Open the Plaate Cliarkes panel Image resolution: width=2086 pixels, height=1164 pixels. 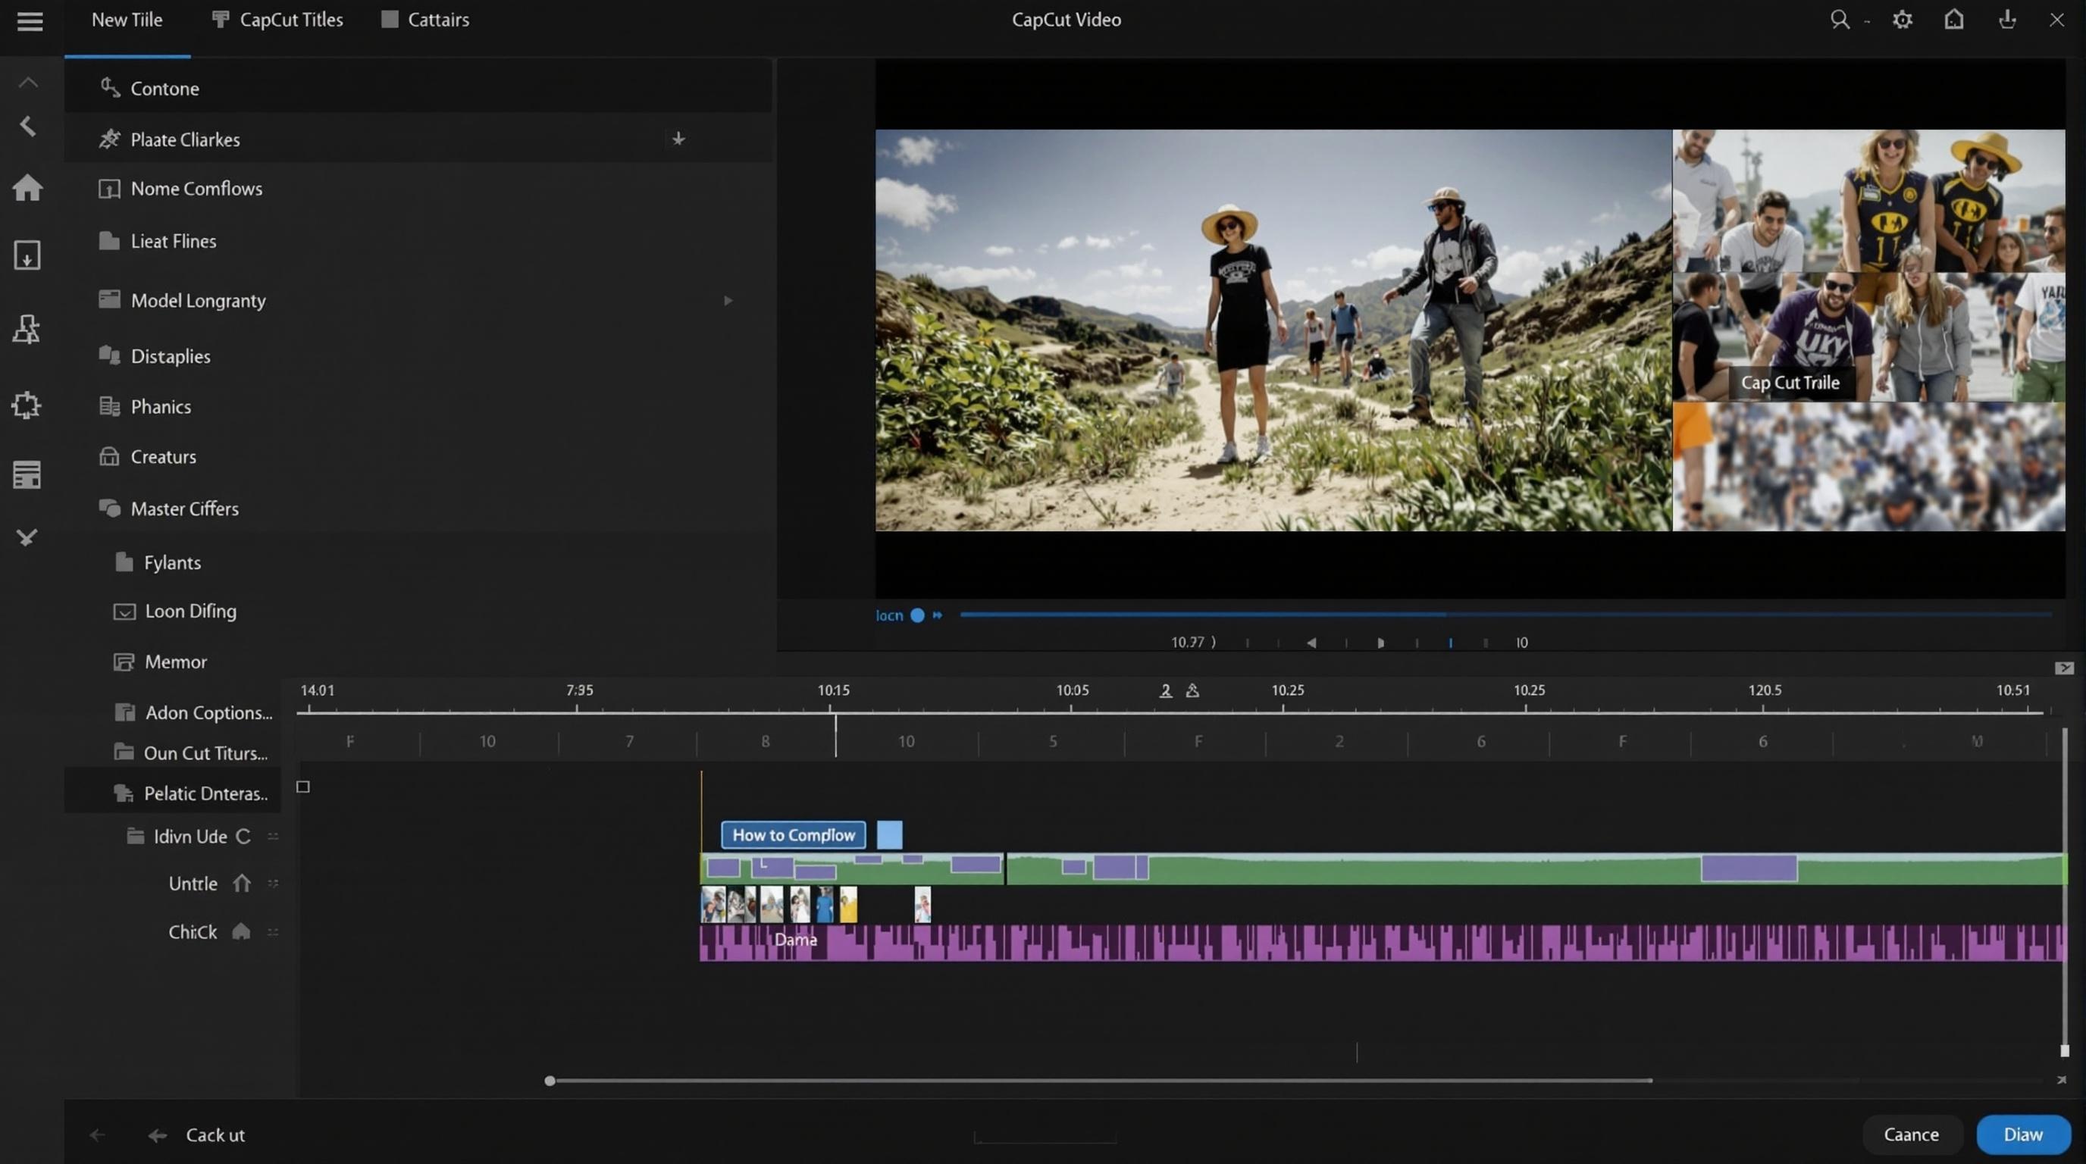[185, 139]
